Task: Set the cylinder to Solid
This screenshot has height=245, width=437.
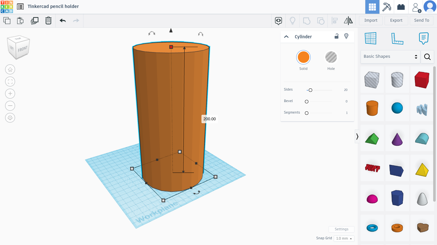Action: pos(303,58)
